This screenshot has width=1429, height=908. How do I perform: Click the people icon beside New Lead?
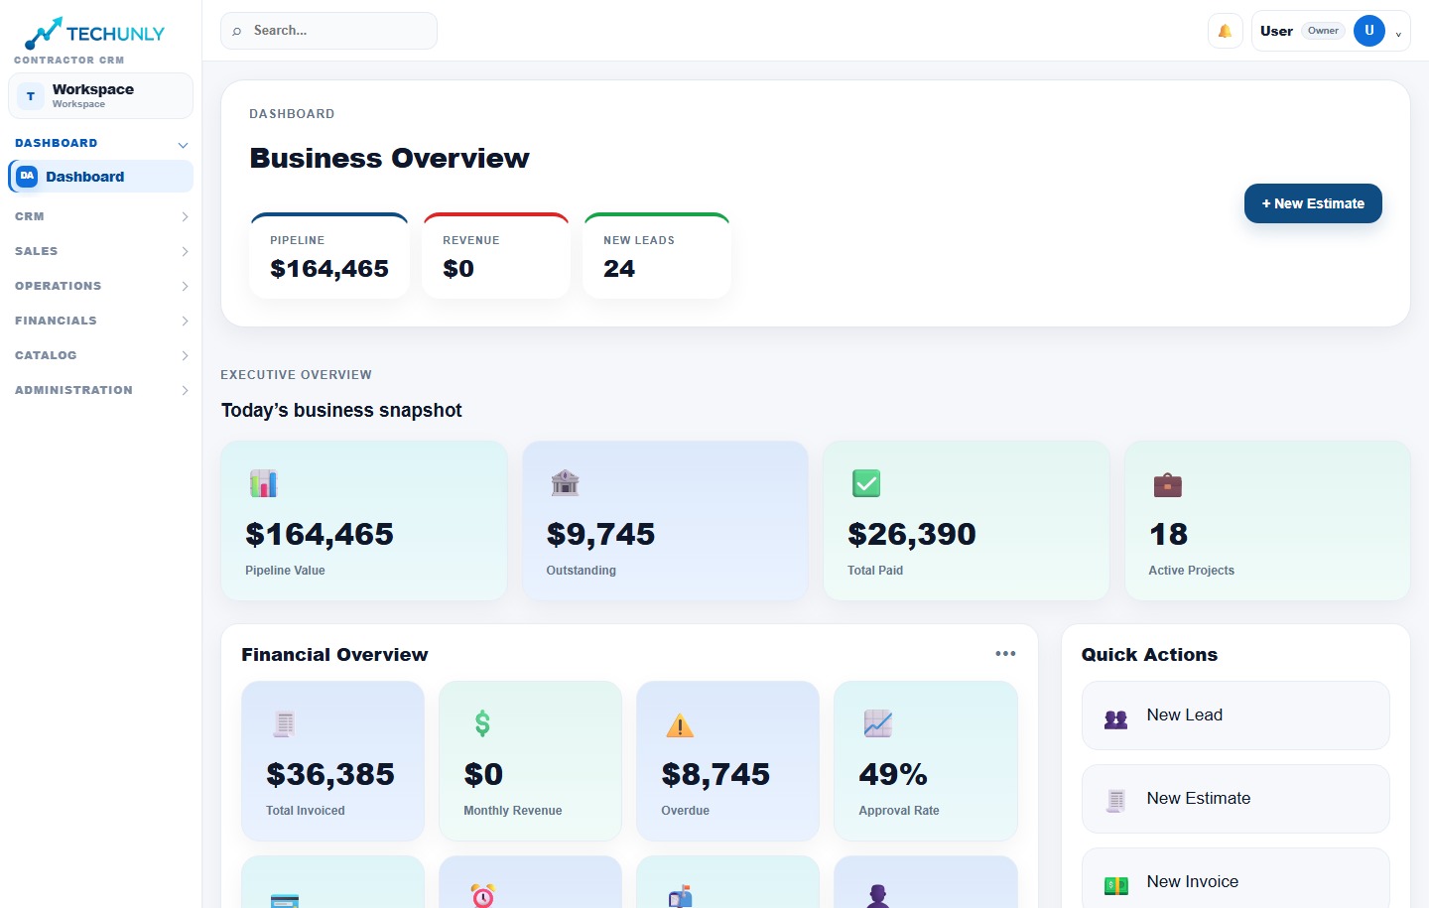[x=1115, y=719]
